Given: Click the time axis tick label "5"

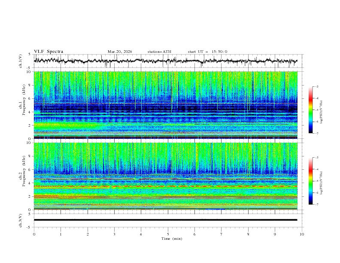Looking at the screenshot, I should (168, 234).
